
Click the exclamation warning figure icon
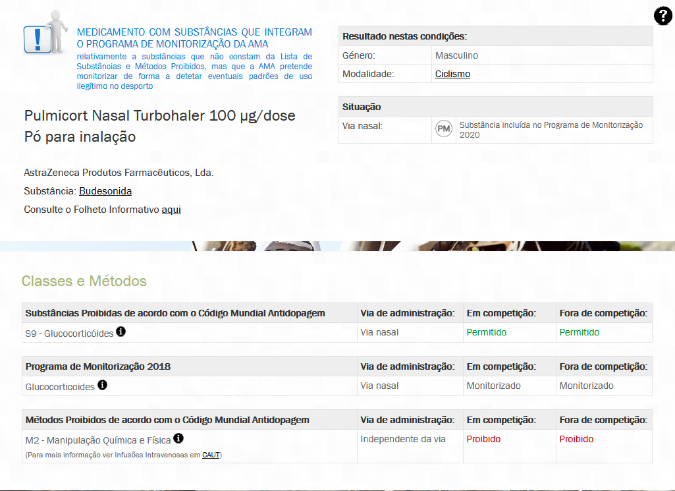coord(45,33)
